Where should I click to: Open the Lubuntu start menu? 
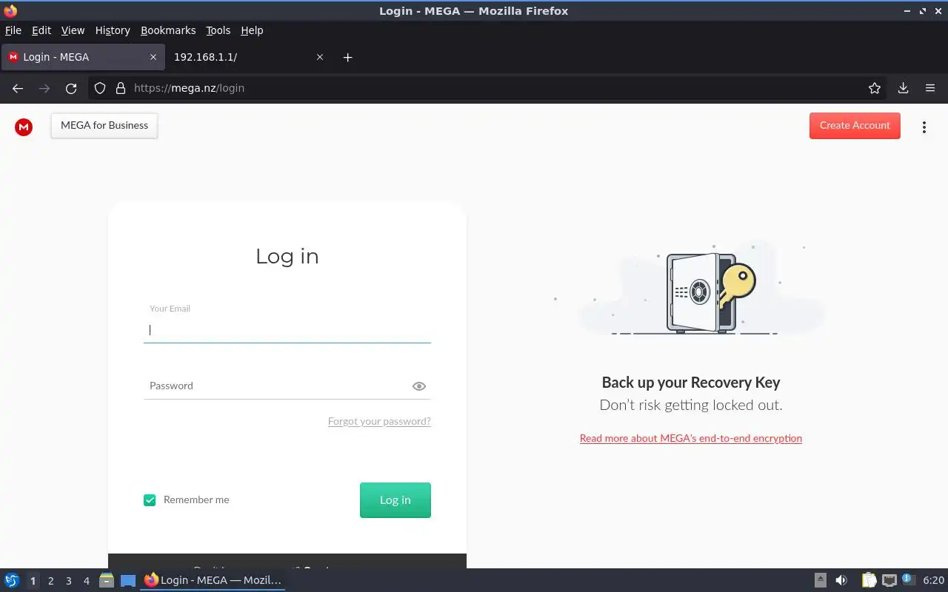(x=12, y=580)
